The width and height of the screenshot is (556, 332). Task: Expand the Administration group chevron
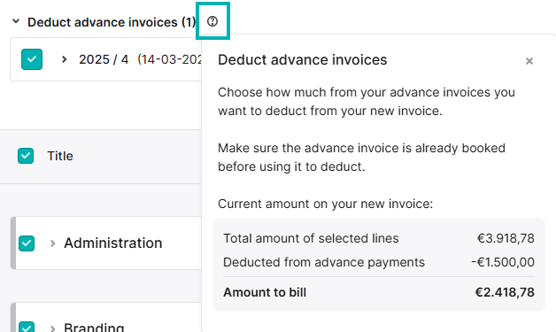click(x=52, y=243)
